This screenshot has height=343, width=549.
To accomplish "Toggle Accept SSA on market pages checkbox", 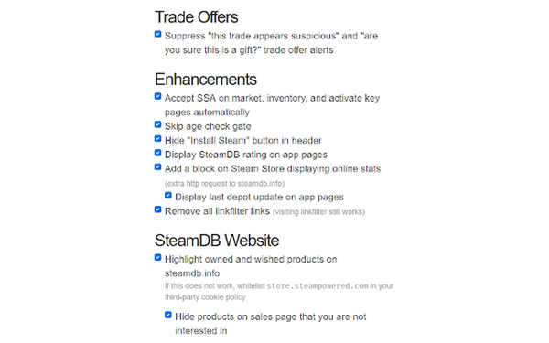I will tap(158, 96).
